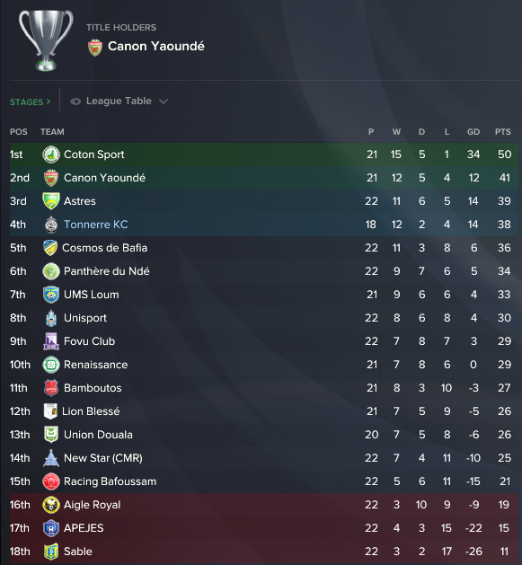Open the League Table dropdown arrow

coord(164,102)
